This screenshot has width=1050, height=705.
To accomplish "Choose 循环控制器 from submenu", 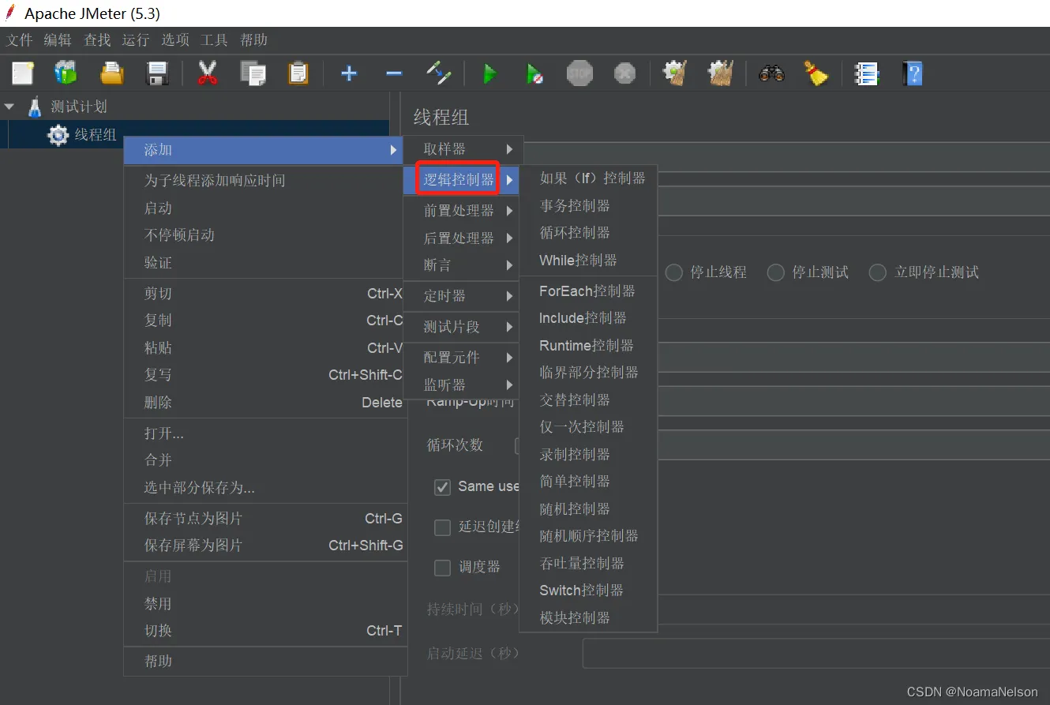I will coord(588,233).
